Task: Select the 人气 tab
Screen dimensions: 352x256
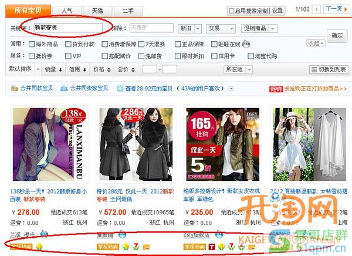Action: (x=67, y=11)
